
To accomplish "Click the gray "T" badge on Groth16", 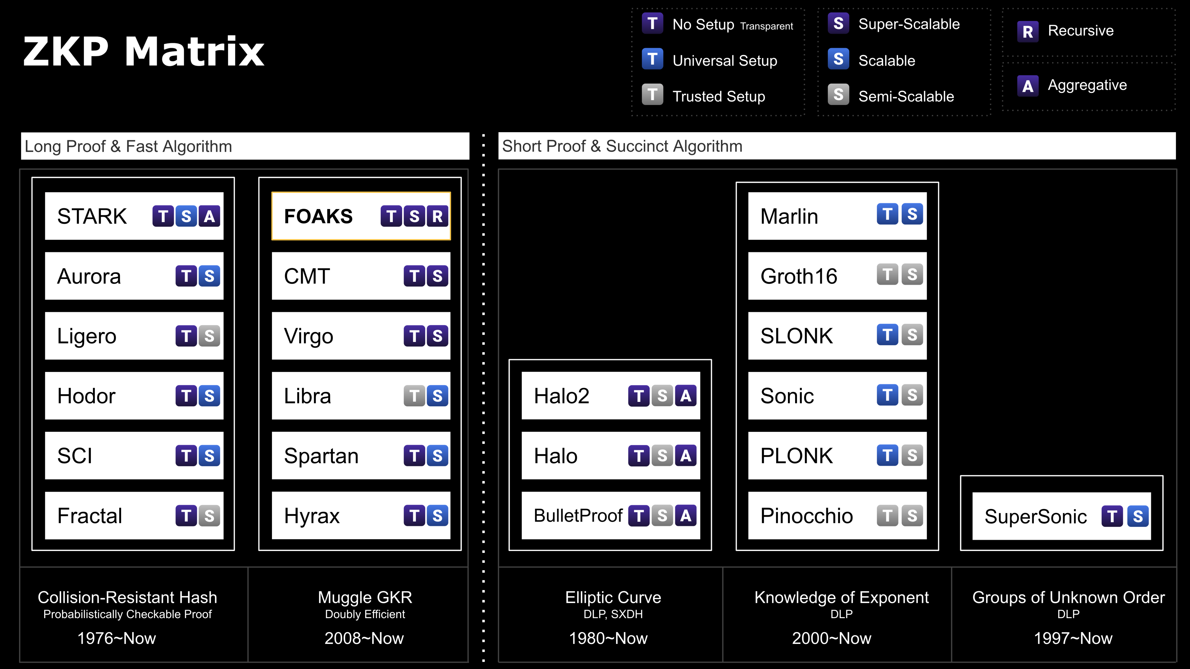I will point(887,275).
